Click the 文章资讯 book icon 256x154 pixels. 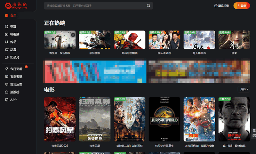(x=7, y=77)
